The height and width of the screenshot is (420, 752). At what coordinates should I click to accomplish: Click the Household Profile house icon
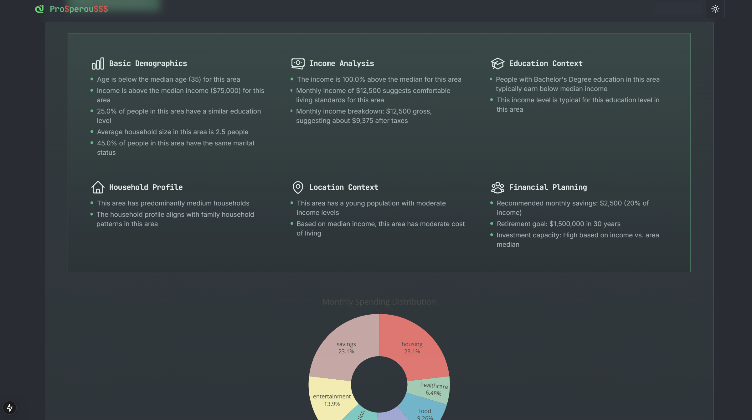pyautogui.click(x=98, y=187)
